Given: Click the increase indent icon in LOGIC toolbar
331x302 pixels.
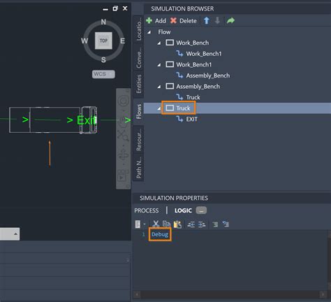Looking at the screenshot, I should click(x=202, y=224).
